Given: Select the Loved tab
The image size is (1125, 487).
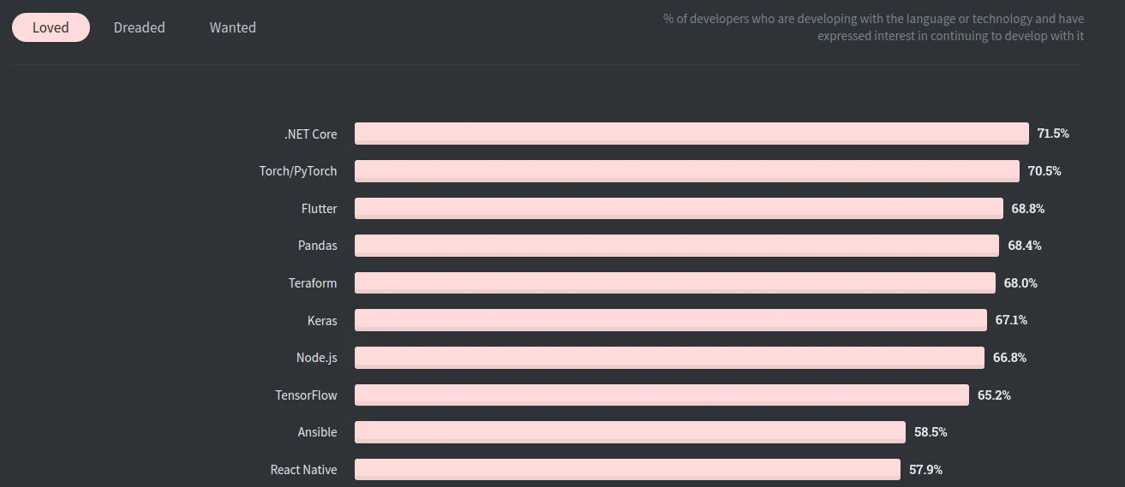Looking at the screenshot, I should click(51, 27).
